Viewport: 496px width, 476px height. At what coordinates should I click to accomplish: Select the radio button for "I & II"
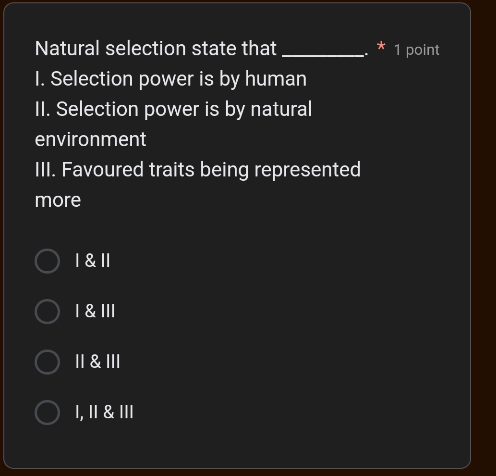pyautogui.click(x=47, y=261)
